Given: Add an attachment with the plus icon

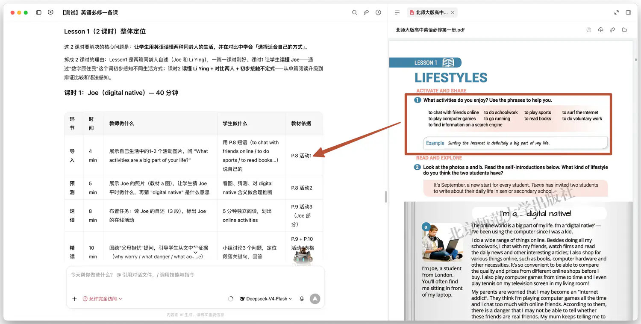Looking at the screenshot, I should 74,299.
